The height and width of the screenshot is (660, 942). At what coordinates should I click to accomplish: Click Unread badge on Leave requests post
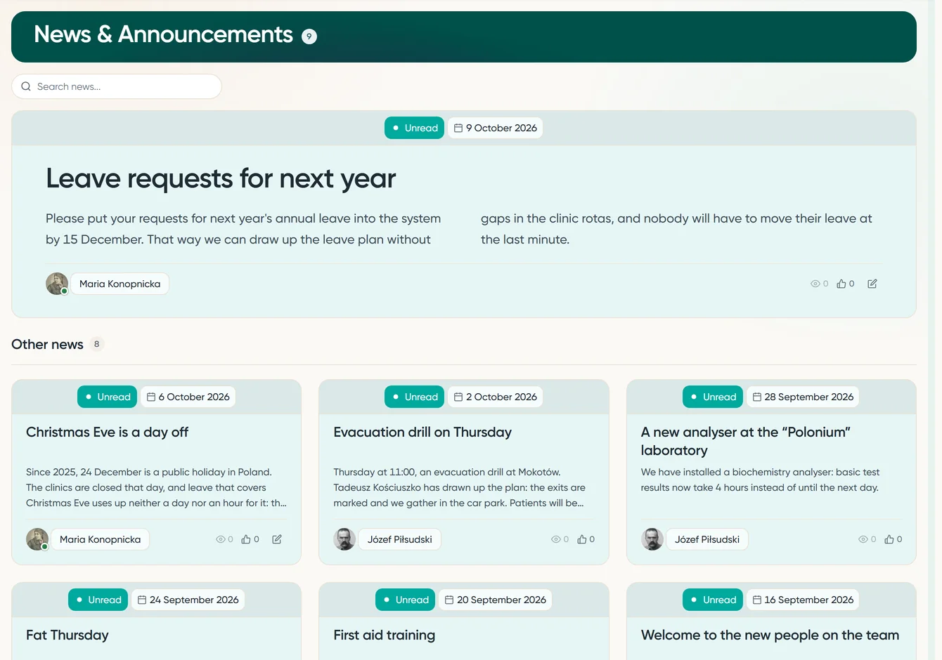point(414,128)
